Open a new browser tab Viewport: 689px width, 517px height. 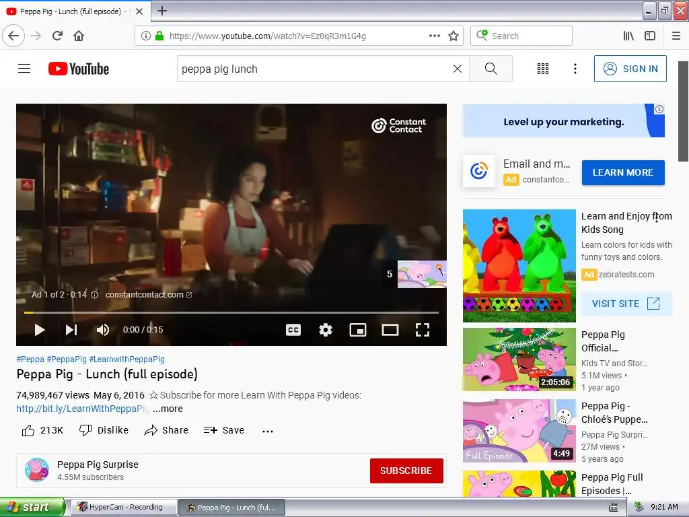162,11
